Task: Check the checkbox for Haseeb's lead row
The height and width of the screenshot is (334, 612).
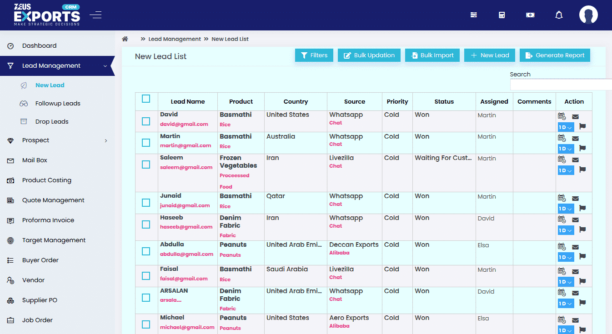Action: pyautogui.click(x=146, y=224)
